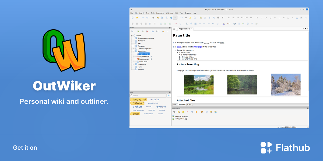This screenshot has width=323, height=161.
Task: Open the Notes toolbar dropdown arrow
Action: 168,31
